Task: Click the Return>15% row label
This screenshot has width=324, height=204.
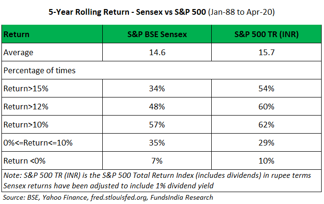Action: (23, 88)
